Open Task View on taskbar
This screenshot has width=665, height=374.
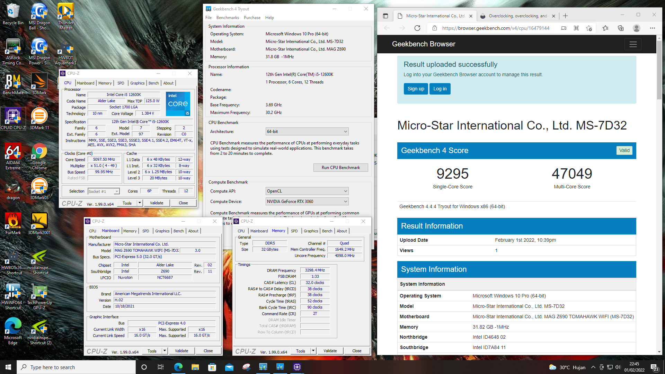click(160, 367)
